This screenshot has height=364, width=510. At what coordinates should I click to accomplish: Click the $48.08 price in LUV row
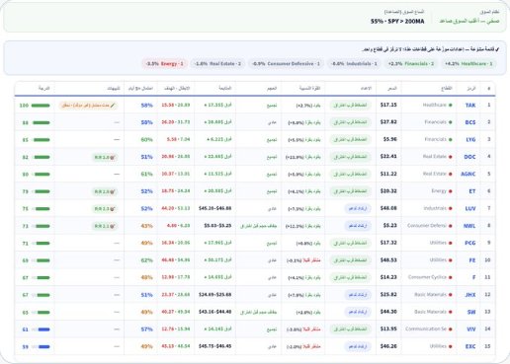tap(388, 208)
